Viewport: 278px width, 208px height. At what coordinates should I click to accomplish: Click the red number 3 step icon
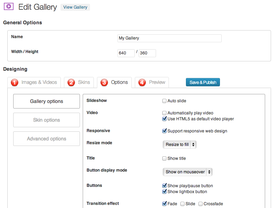(x=104, y=83)
